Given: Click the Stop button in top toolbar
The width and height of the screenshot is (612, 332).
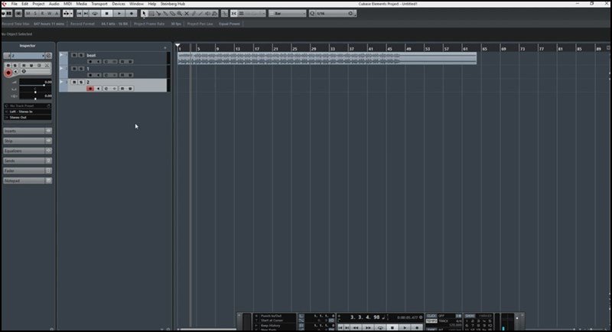Looking at the screenshot, I should [107, 13].
